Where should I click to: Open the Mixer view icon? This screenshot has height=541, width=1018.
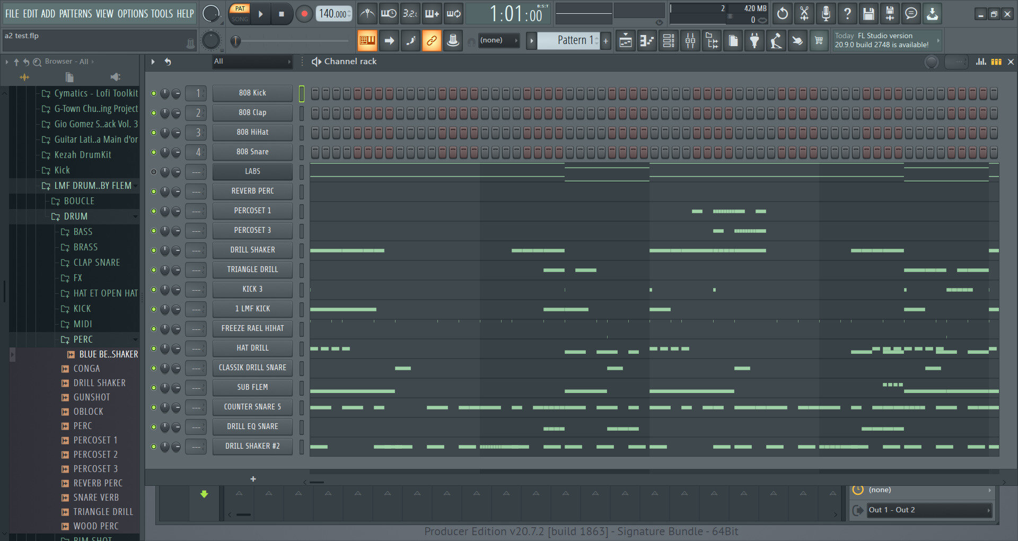[x=690, y=40]
